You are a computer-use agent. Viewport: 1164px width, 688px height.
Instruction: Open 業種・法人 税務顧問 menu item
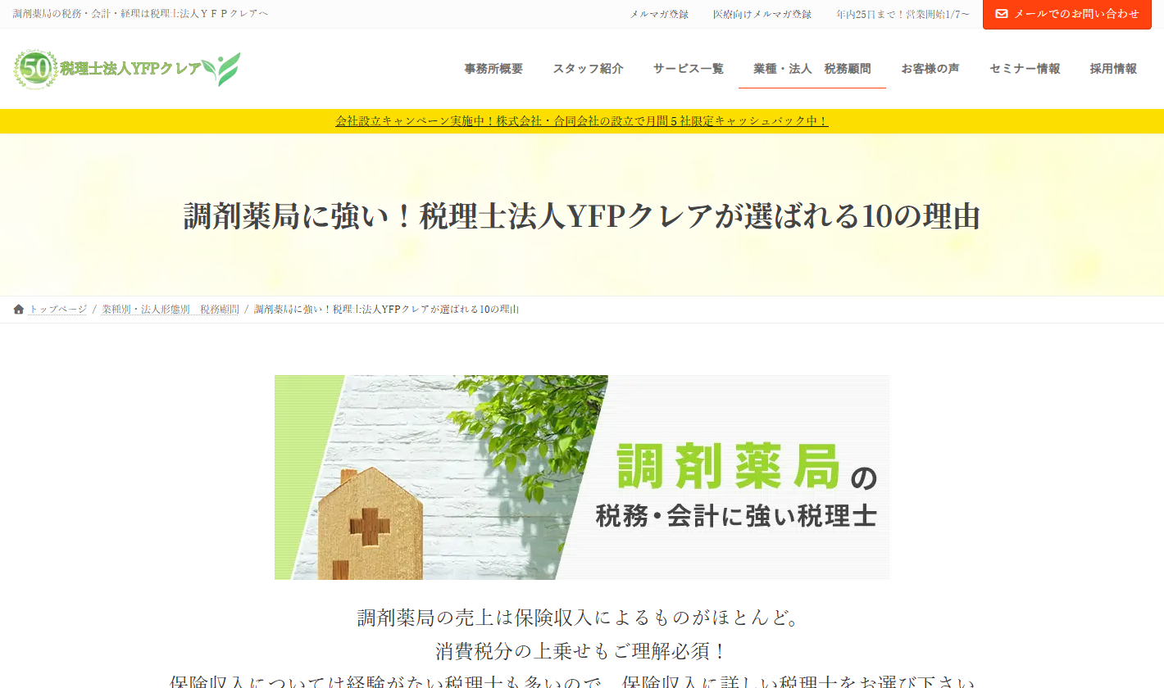tap(812, 69)
